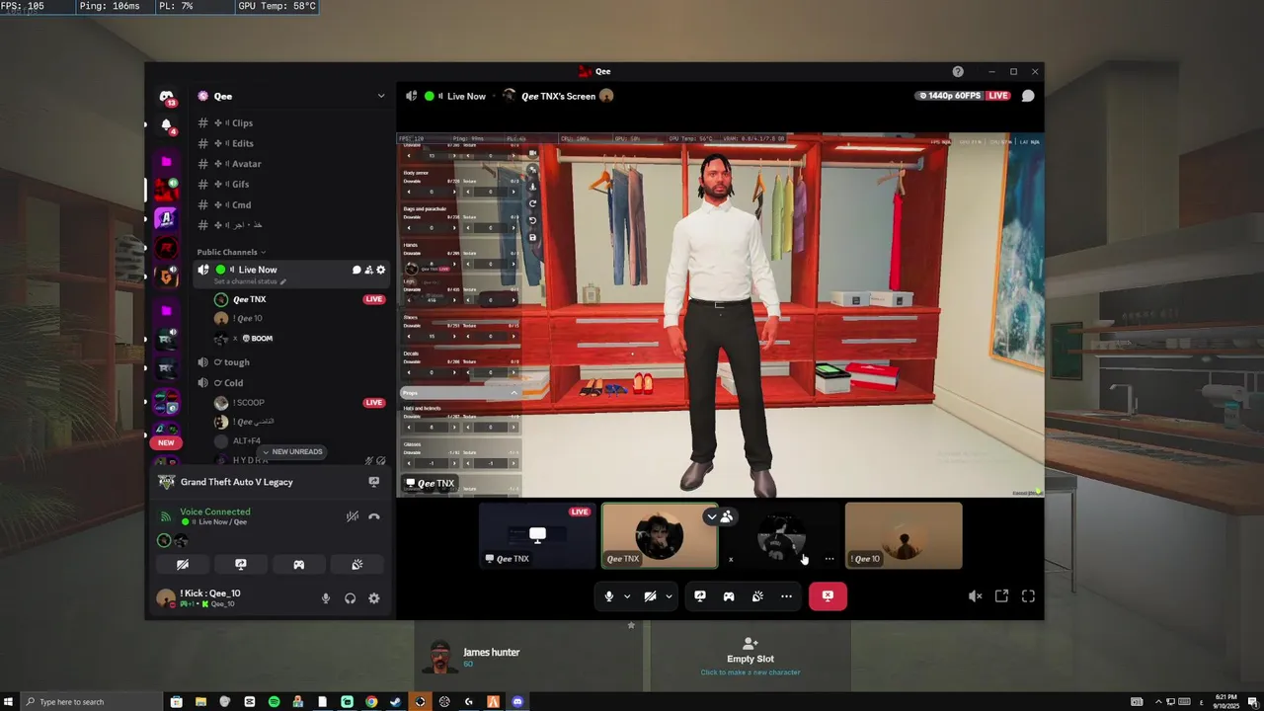Image resolution: width=1264 pixels, height=711 pixels.
Task: Join the tough voice channel
Action: [292, 362]
